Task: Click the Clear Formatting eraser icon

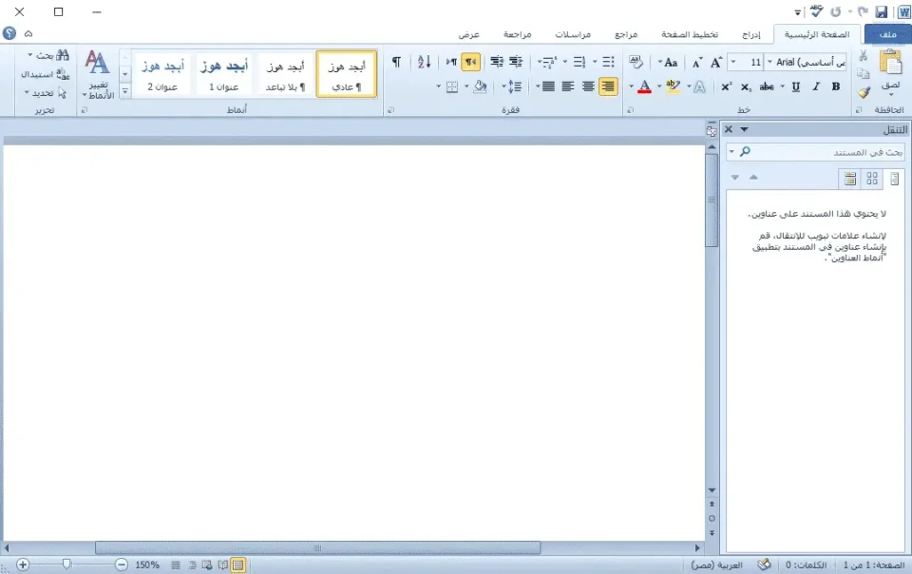Action: click(x=636, y=63)
